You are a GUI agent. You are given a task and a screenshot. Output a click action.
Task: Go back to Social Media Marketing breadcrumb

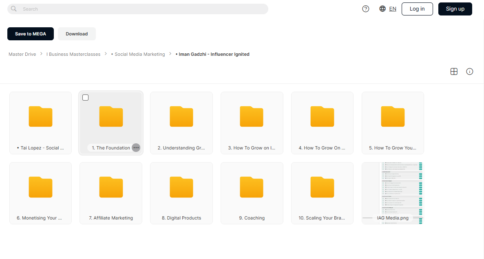[x=138, y=54]
